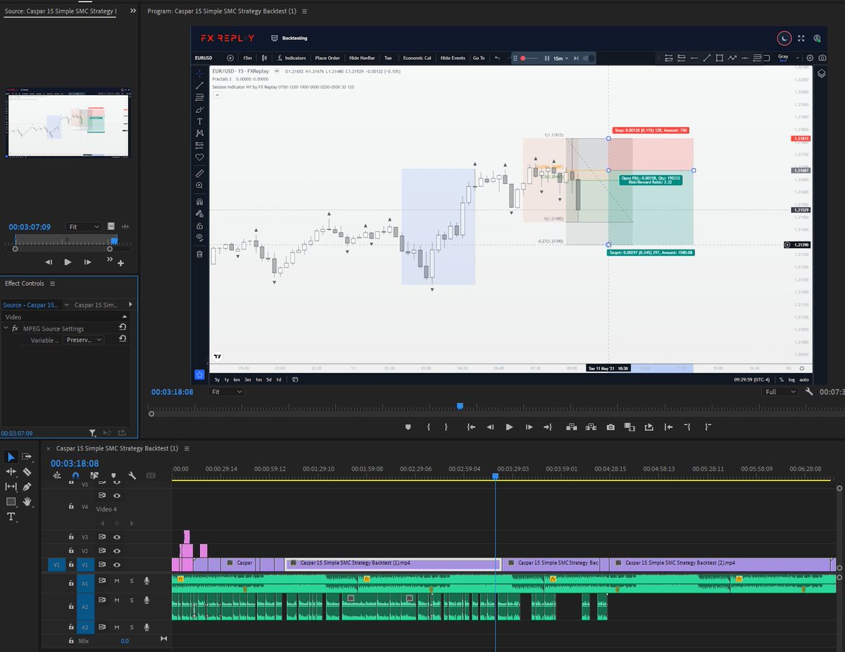Select the Type tool

[x=11, y=517]
